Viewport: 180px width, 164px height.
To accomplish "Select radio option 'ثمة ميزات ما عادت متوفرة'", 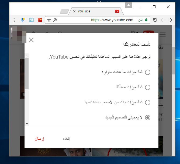I will tap(148, 72).
